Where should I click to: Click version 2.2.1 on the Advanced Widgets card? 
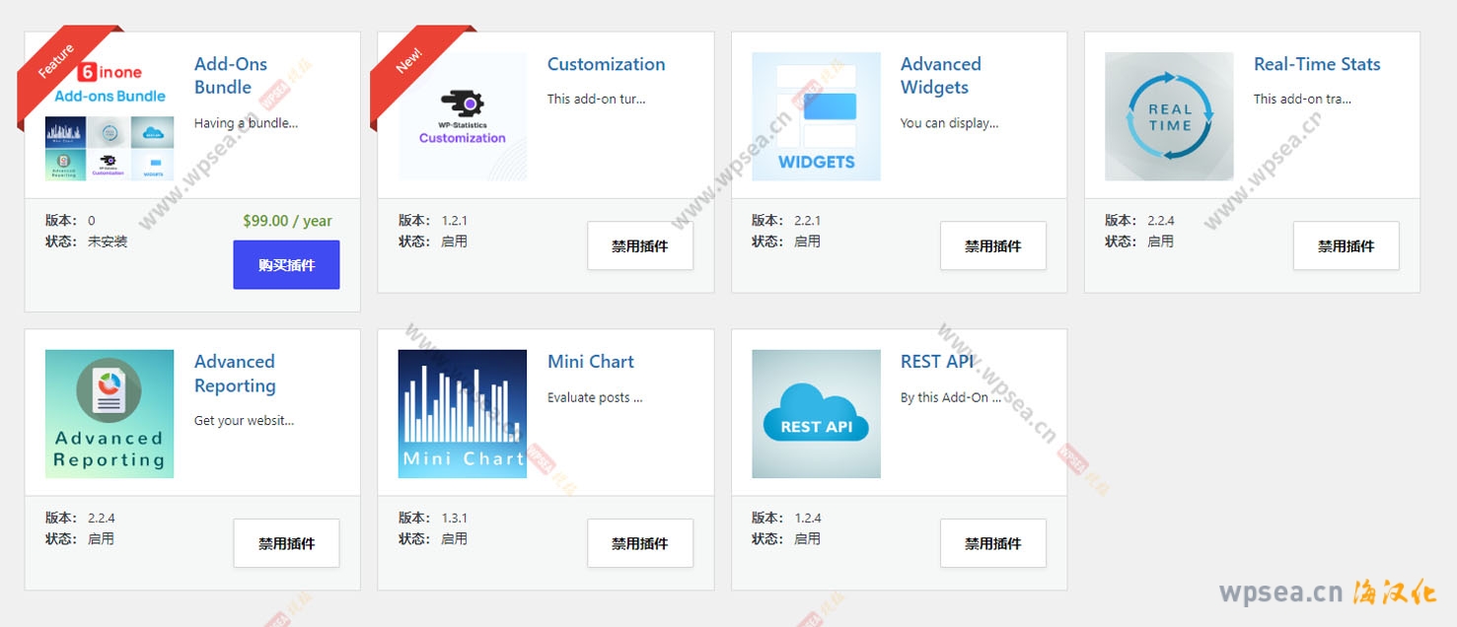click(x=807, y=221)
